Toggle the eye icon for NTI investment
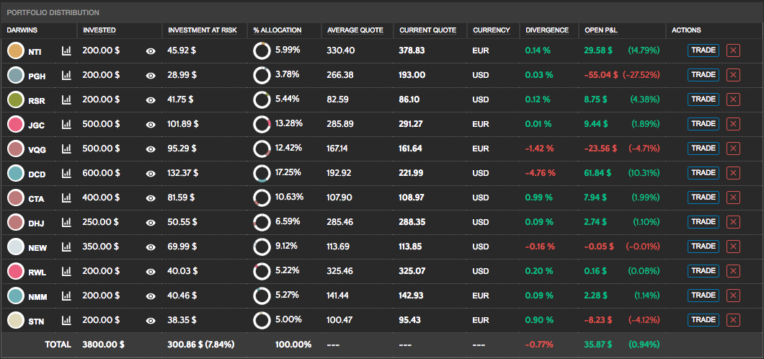764x359 pixels. pos(151,51)
